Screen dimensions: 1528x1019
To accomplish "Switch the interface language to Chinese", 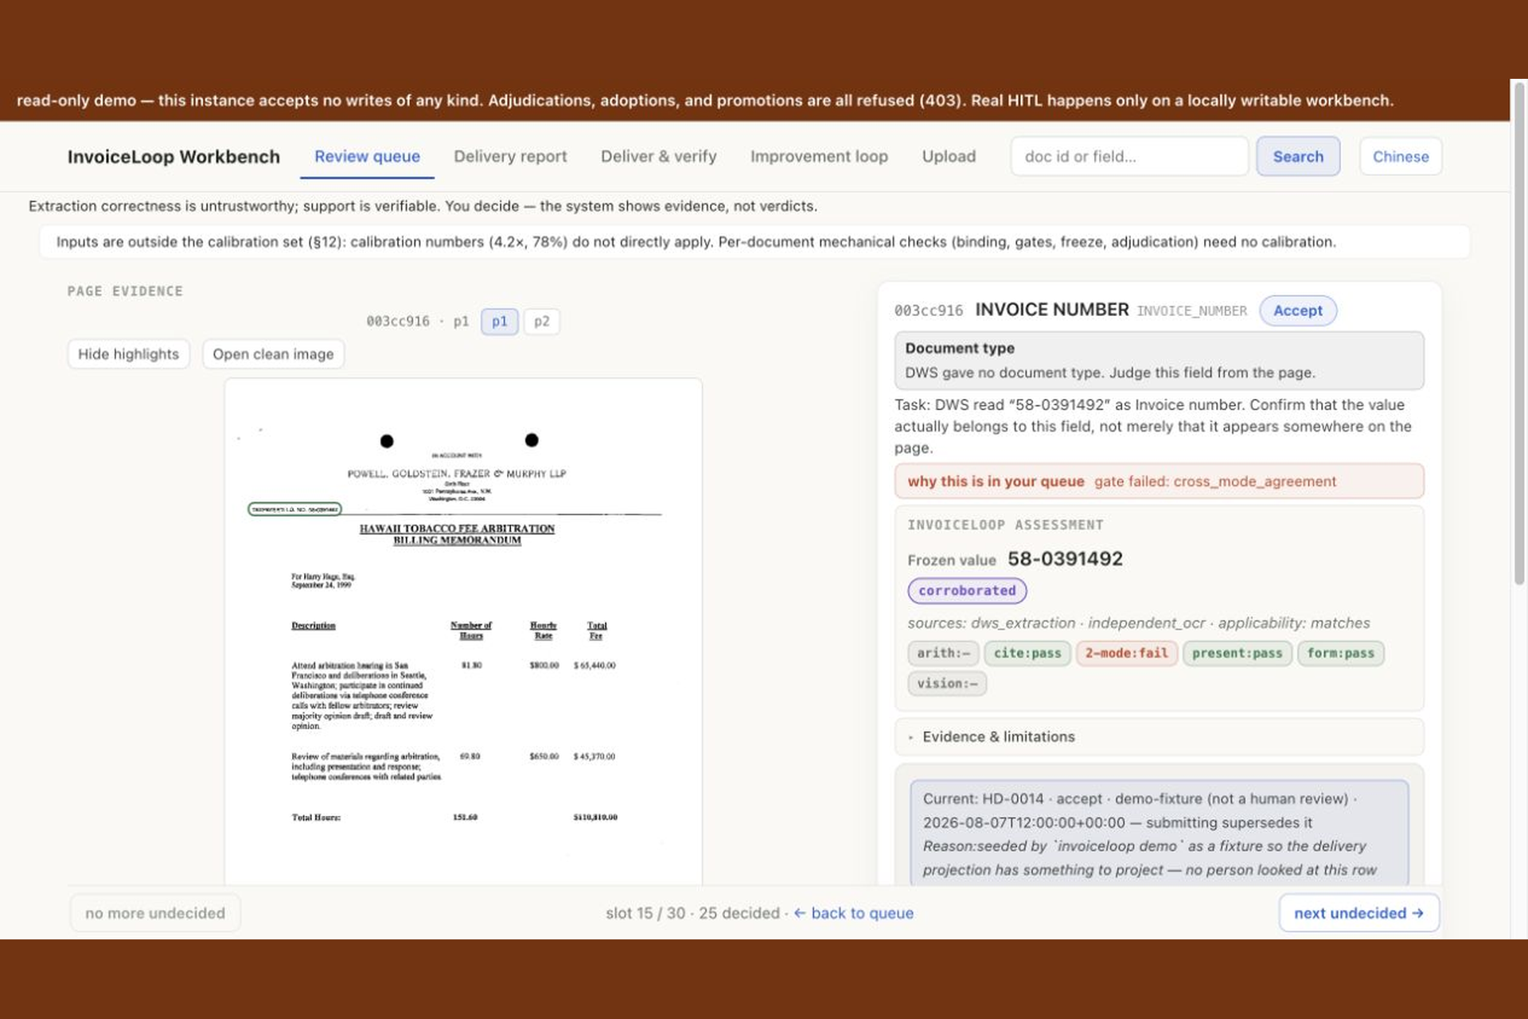I will (x=1401, y=157).
